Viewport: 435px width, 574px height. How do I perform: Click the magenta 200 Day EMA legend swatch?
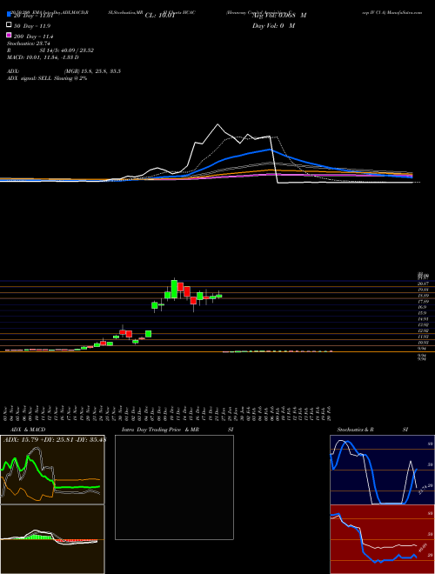point(9,35)
